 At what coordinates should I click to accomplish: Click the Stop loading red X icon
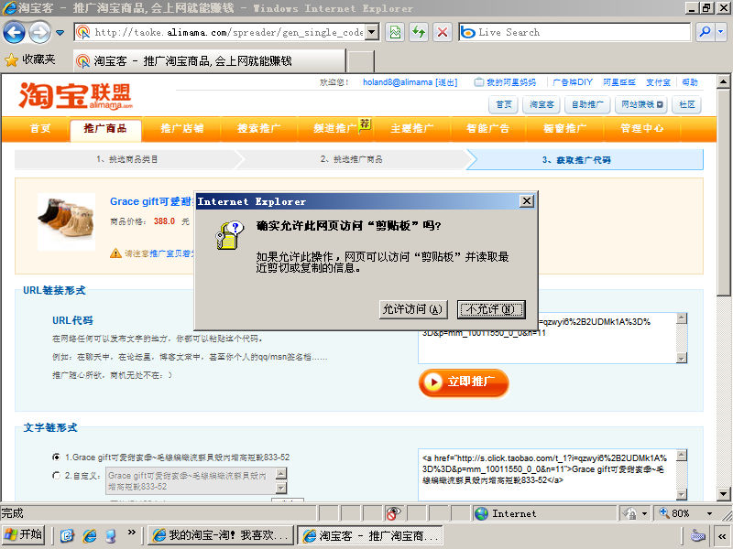[x=442, y=32]
